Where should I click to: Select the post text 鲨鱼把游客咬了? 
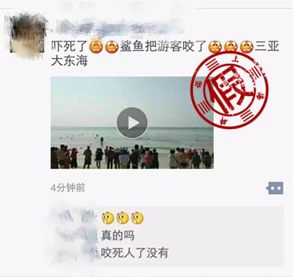click(x=163, y=46)
